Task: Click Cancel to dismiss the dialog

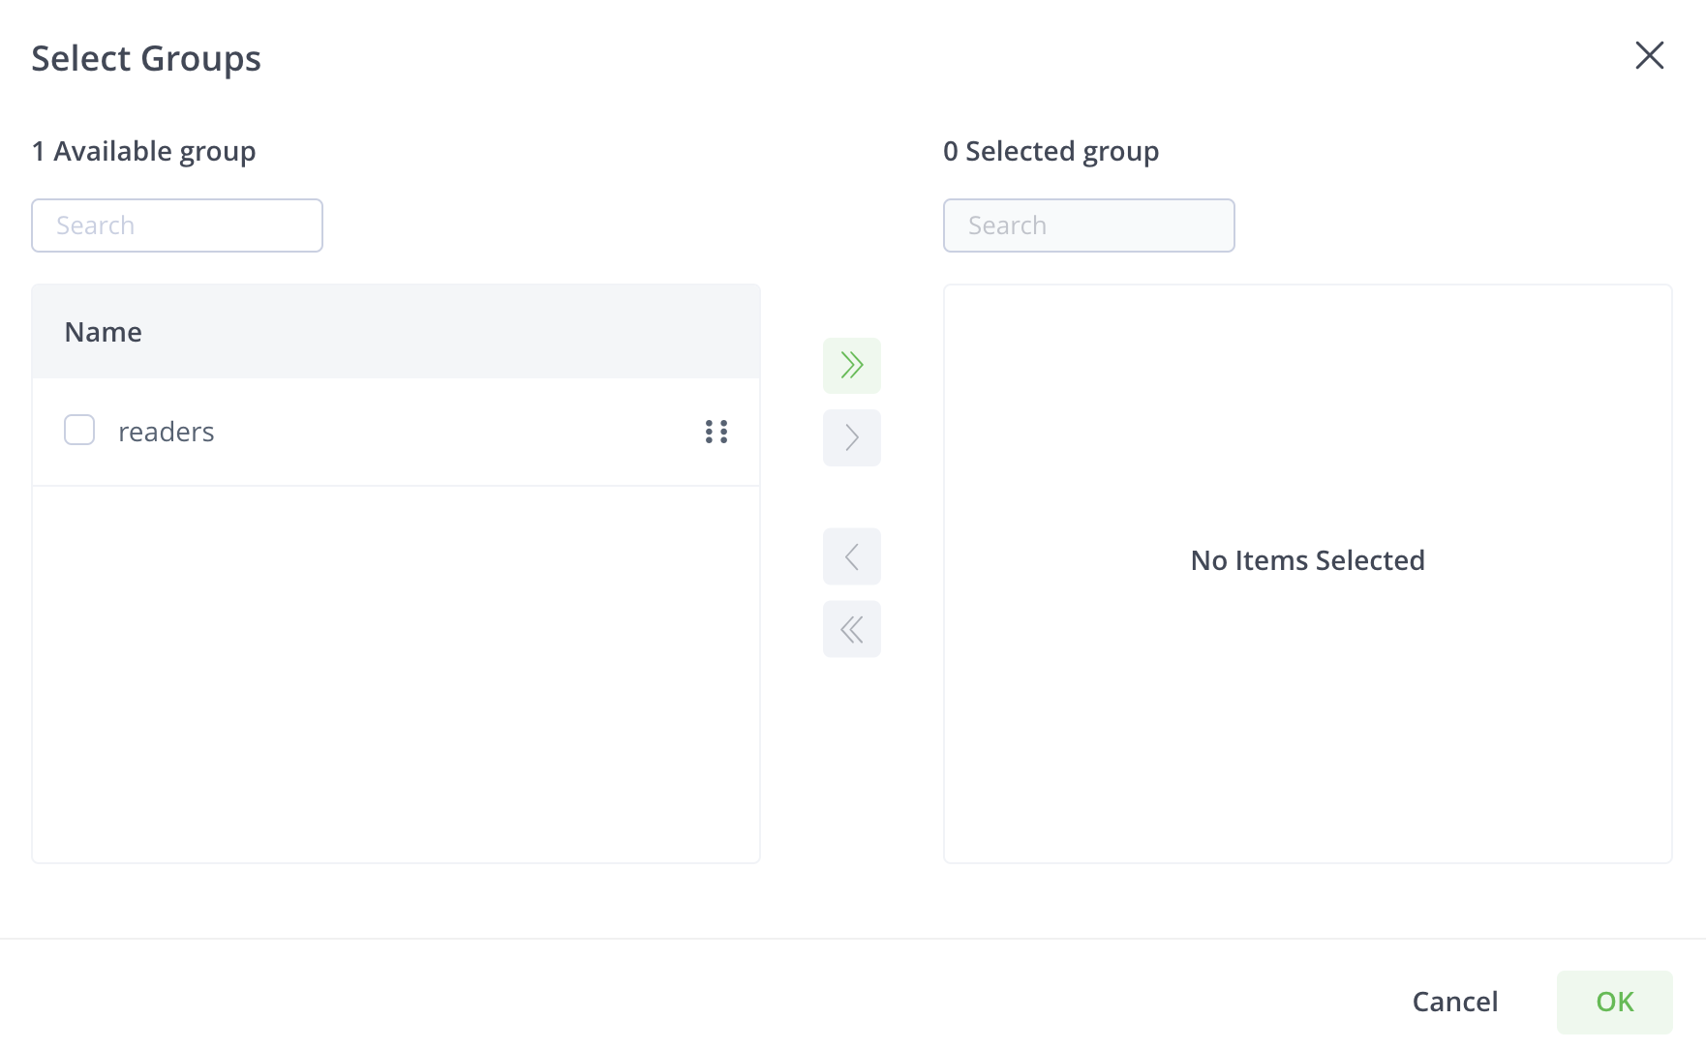Action: click(1454, 1002)
